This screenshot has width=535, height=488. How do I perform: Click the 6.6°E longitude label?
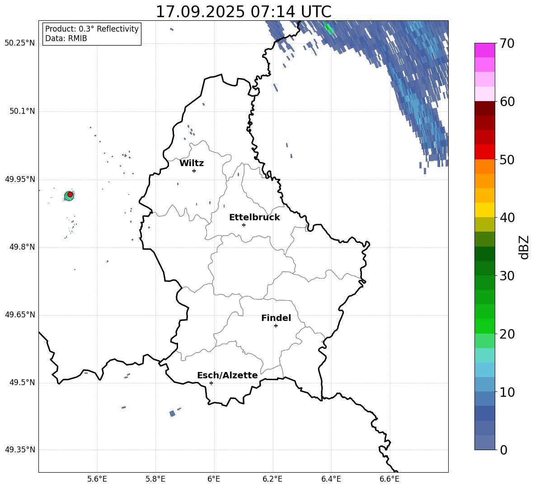390,479
